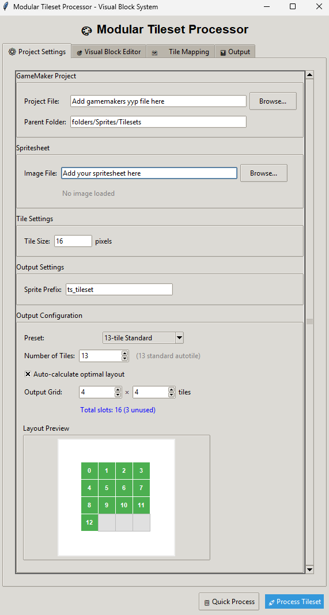This screenshot has width=329, height=615.
Task: Click the vertical scrollbar down arrow
Action: coord(309,570)
